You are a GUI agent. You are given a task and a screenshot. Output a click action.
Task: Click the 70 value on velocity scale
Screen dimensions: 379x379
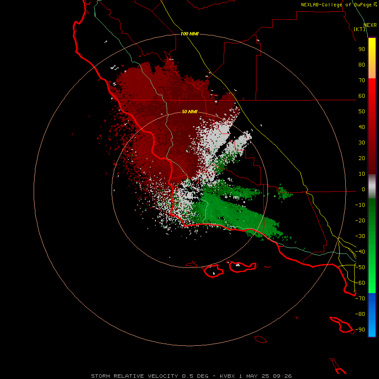(x=362, y=80)
